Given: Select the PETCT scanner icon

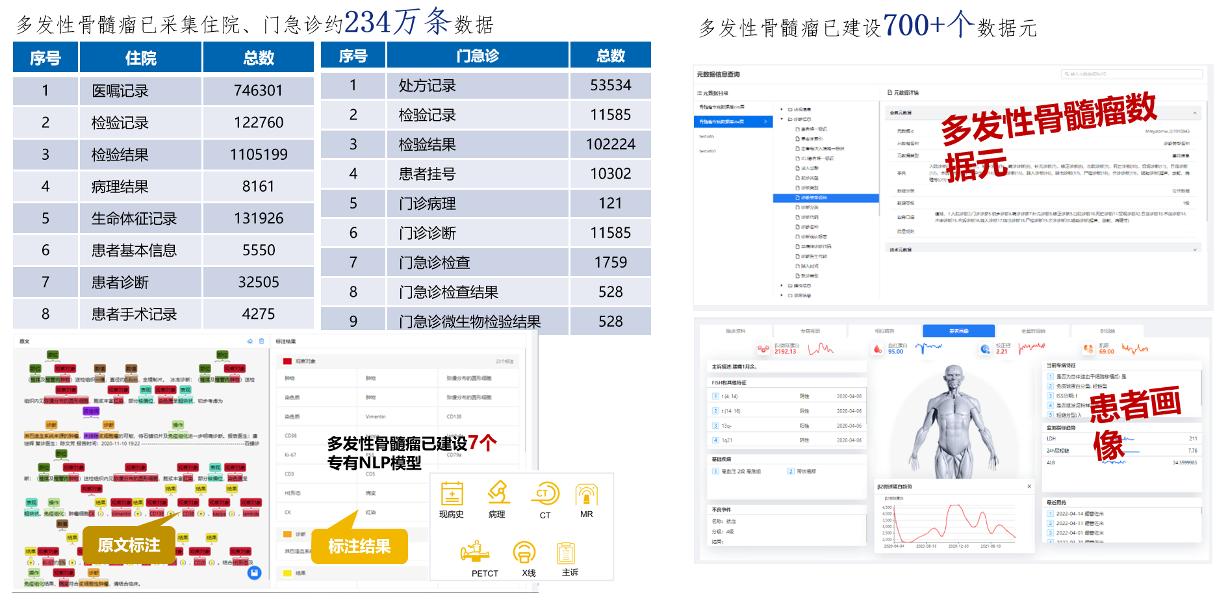Looking at the screenshot, I should pos(476,552).
